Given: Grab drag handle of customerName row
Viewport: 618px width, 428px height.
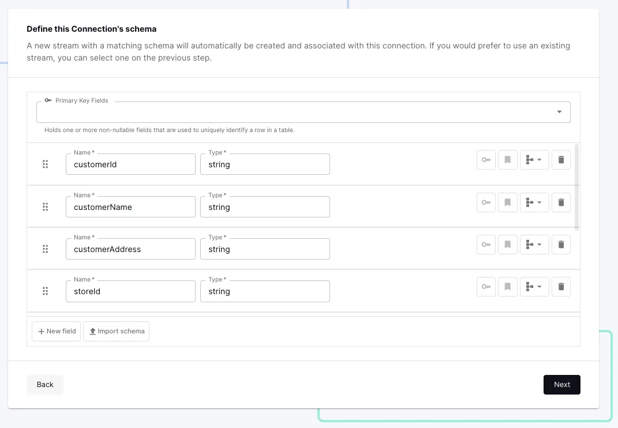Looking at the screenshot, I should tap(46, 207).
